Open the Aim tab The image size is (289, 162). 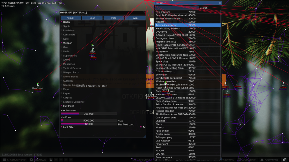(135, 18)
